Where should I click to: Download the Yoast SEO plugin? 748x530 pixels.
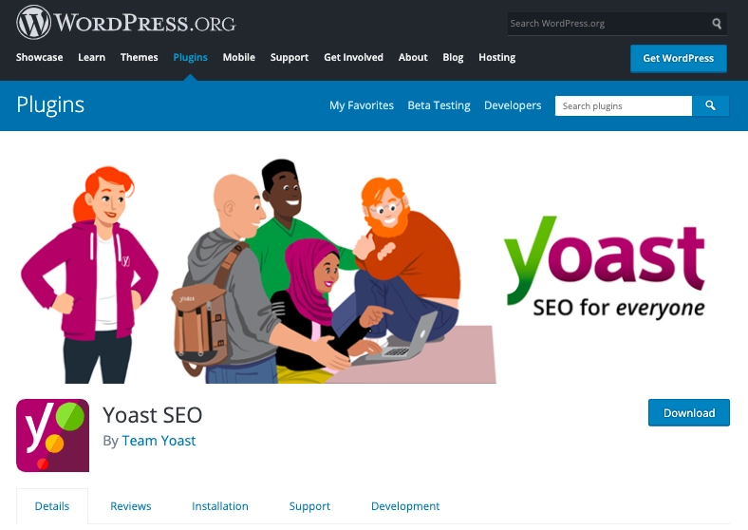(689, 412)
